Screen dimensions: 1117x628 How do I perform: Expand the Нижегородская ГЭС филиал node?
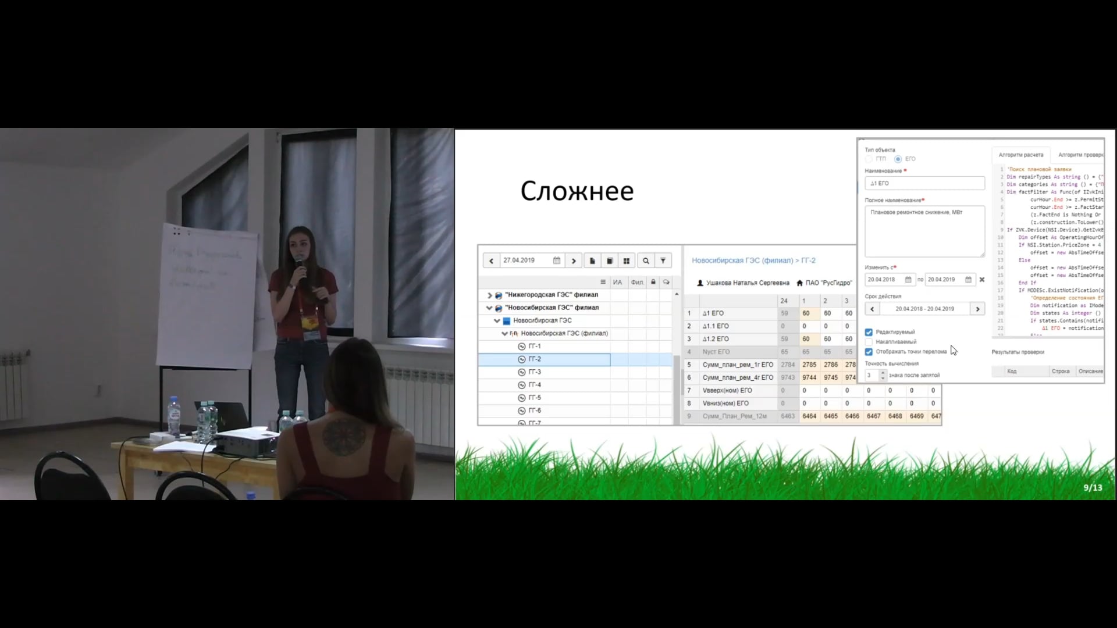[489, 295]
